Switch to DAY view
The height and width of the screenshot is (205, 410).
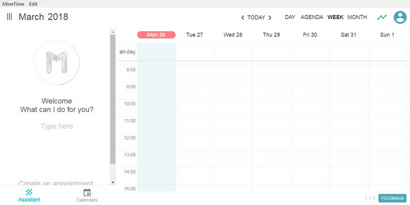(x=290, y=17)
